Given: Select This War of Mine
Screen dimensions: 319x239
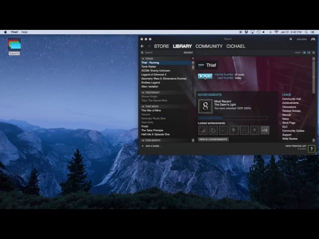Looking at the screenshot, I should [x=151, y=111].
